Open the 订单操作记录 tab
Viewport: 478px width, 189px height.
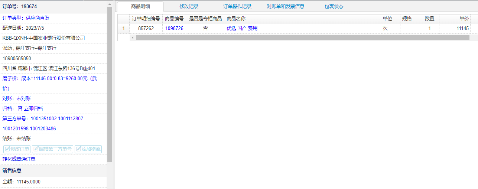[237, 6]
